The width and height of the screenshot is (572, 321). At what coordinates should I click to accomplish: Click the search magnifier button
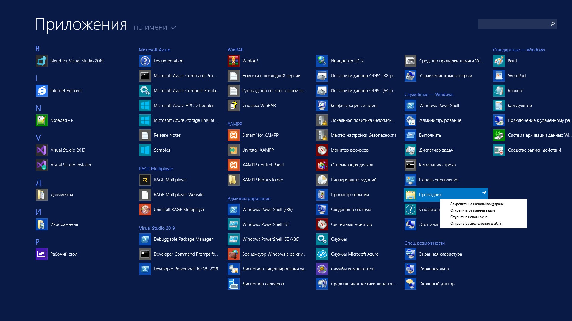pos(553,24)
